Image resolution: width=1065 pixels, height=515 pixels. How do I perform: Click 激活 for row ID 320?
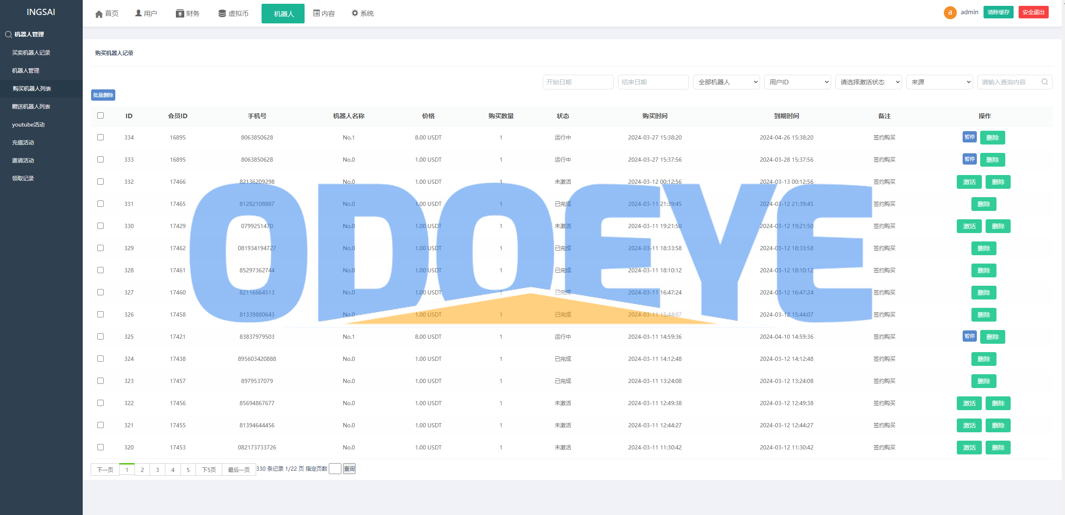coord(969,447)
